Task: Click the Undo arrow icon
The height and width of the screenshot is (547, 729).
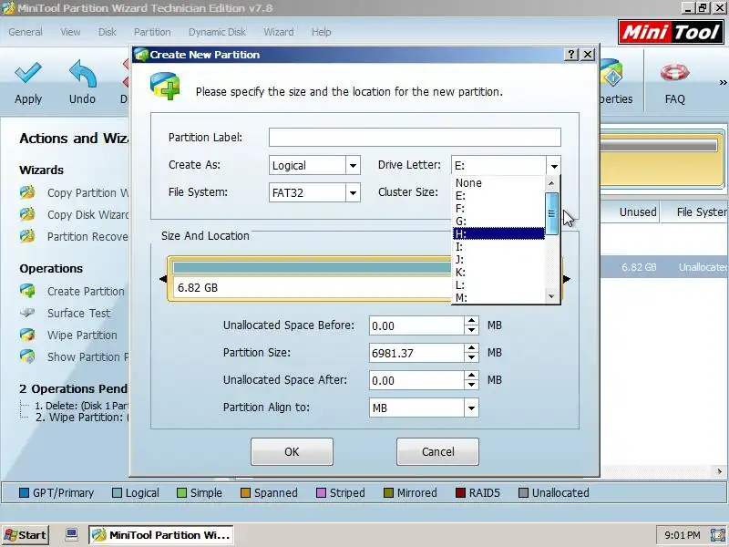Action: coord(83,74)
